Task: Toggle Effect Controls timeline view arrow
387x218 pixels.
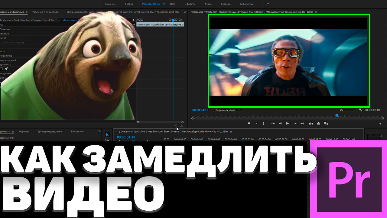Action: (x=134, y=20)
